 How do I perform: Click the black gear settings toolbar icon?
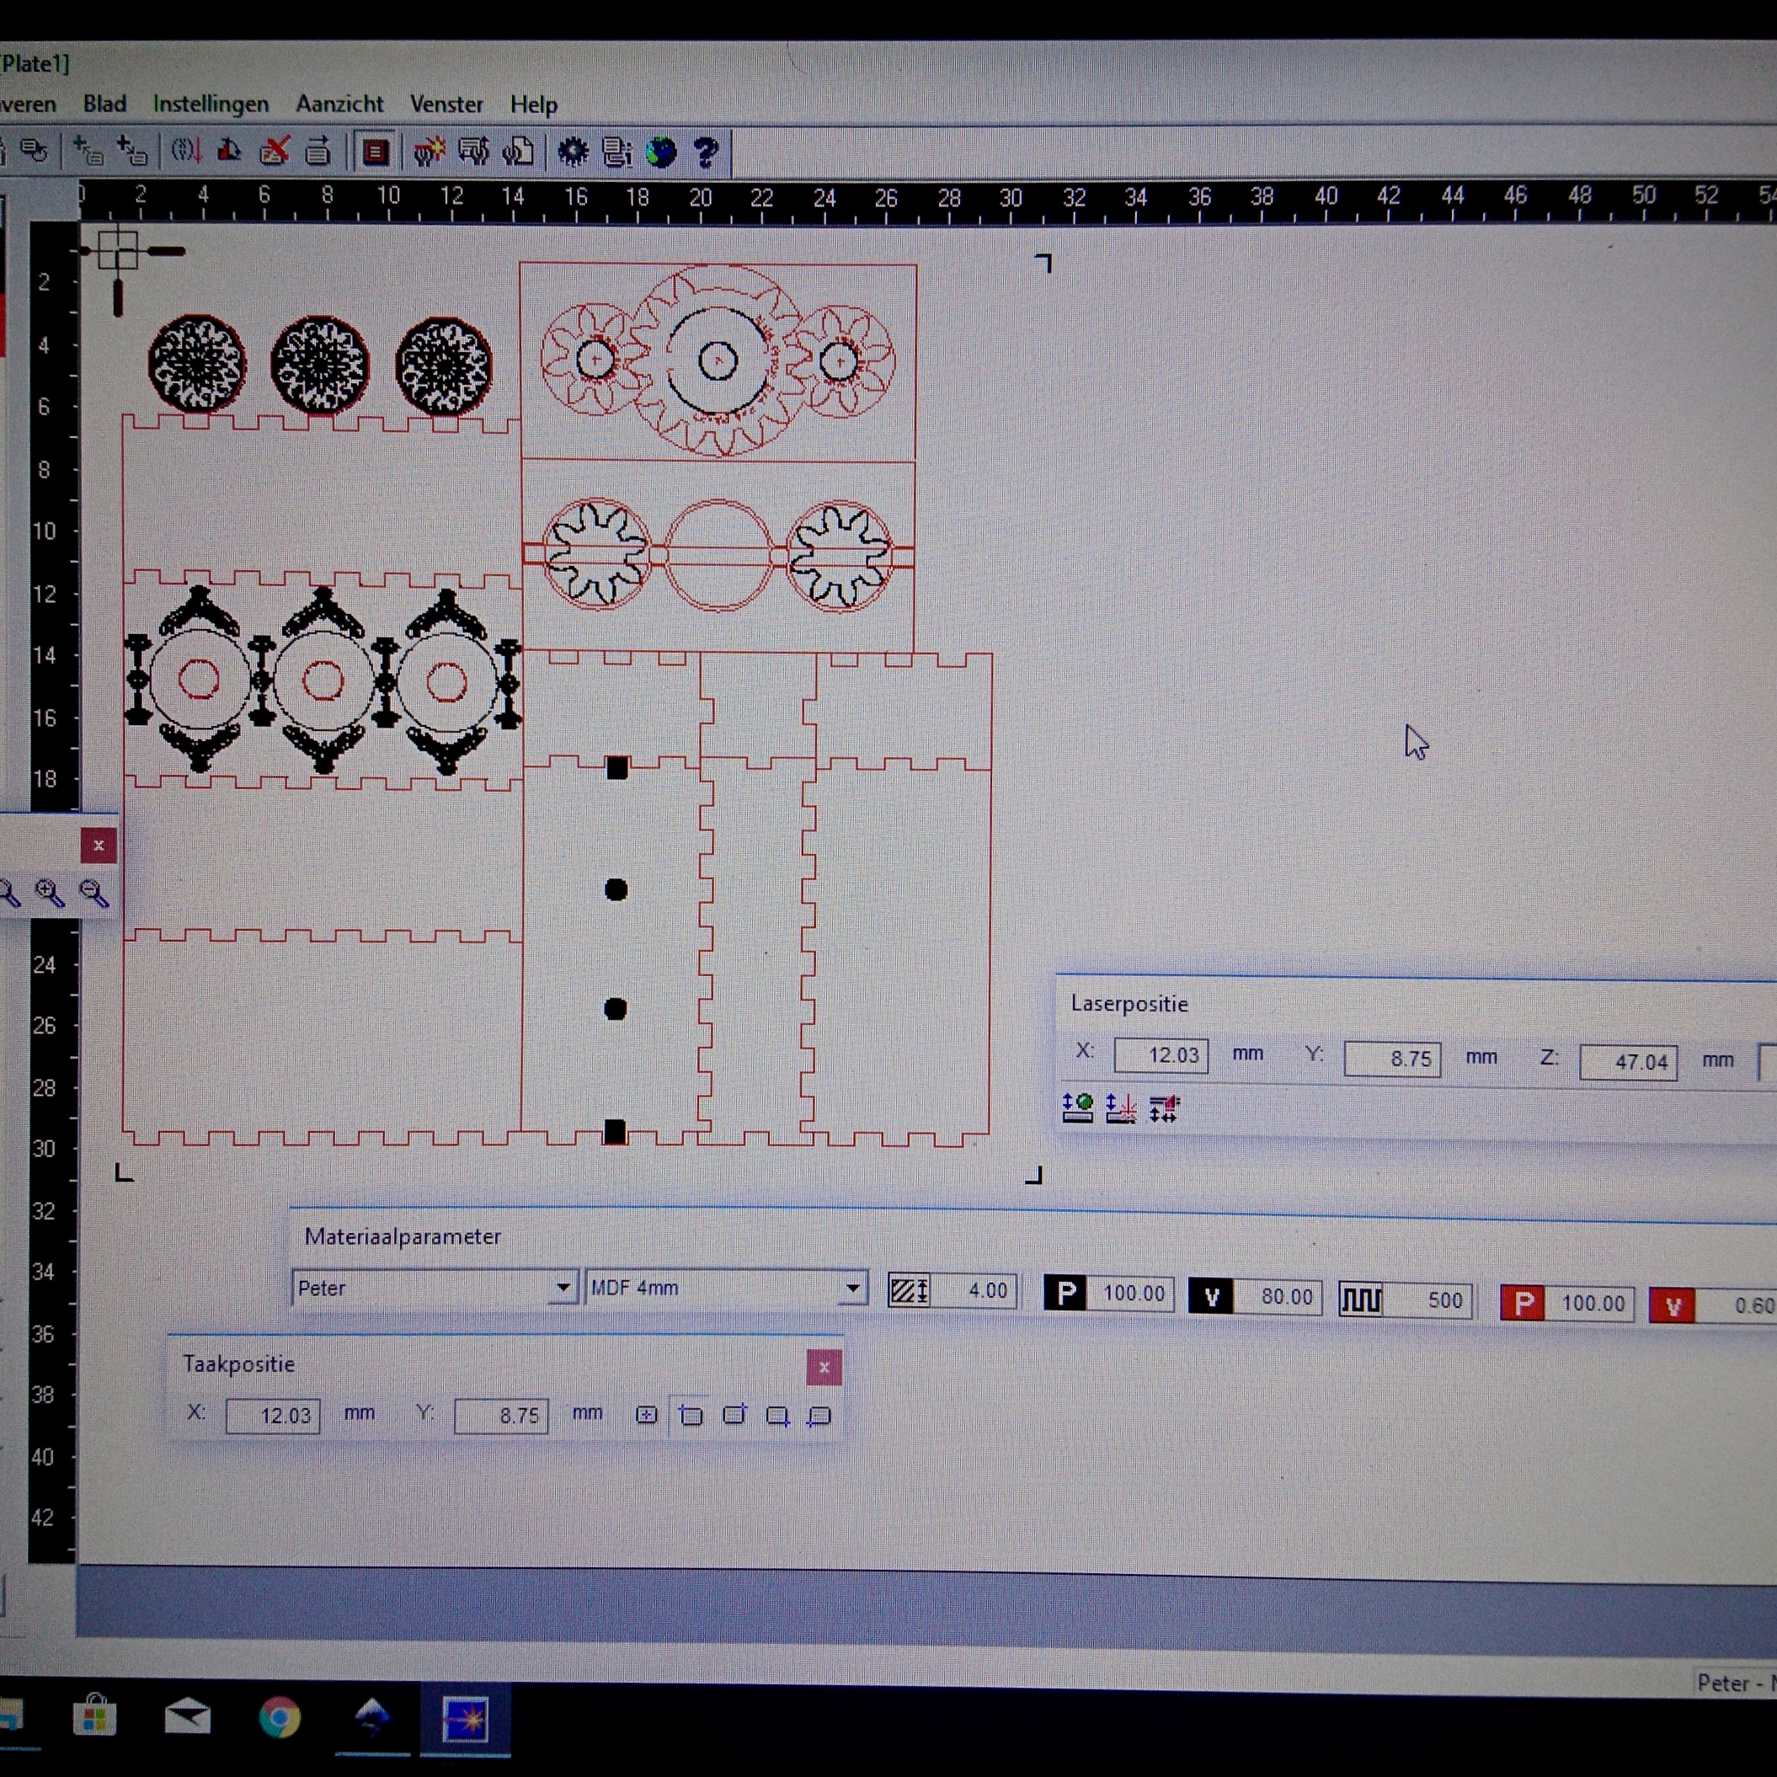click(573, 152)
